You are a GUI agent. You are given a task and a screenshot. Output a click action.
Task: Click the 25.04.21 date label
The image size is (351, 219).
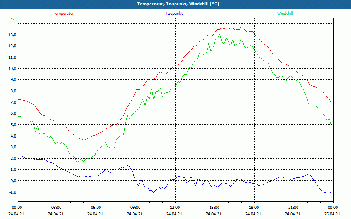click(332, 214)
